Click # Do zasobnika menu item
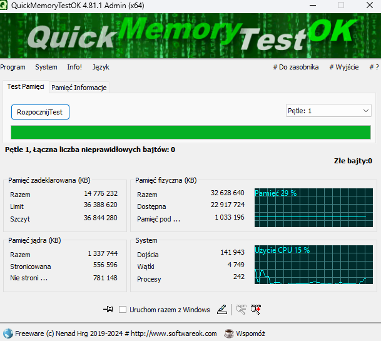 296,67
